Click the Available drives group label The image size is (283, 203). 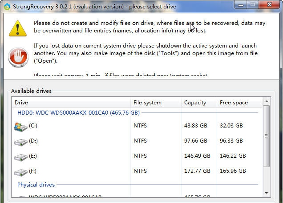click(x=31, y=91)
